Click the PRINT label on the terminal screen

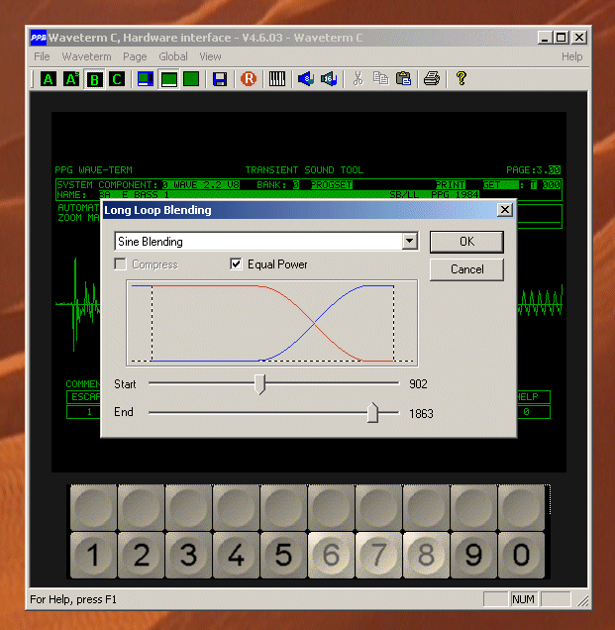[451, 185]
